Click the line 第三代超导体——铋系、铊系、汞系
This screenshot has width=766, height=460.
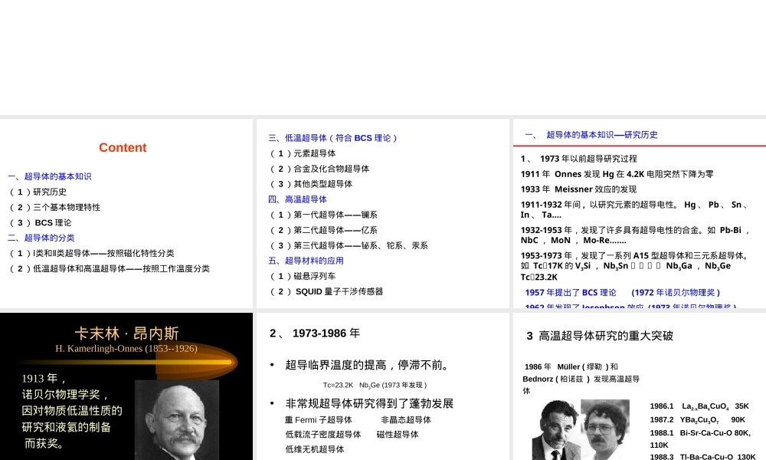point(349,245)
